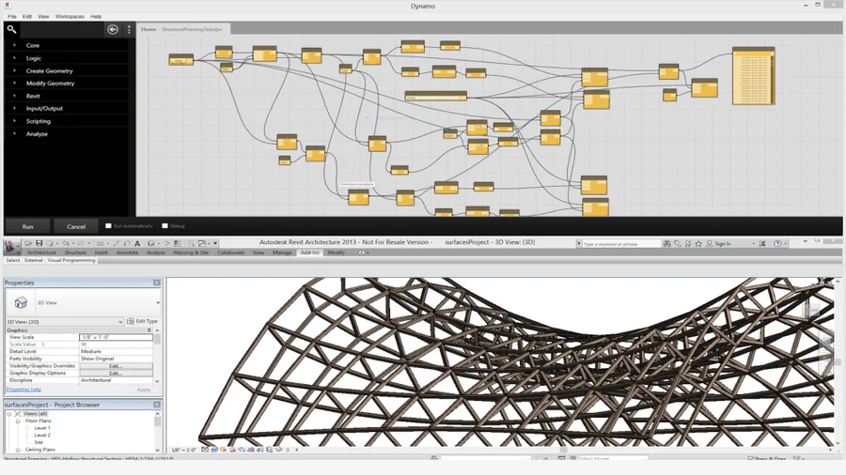Image resolution: width=846 pixels, height=475 pixels.
Task: Click the Revit keyword search field
Action: tap(621, 244)
